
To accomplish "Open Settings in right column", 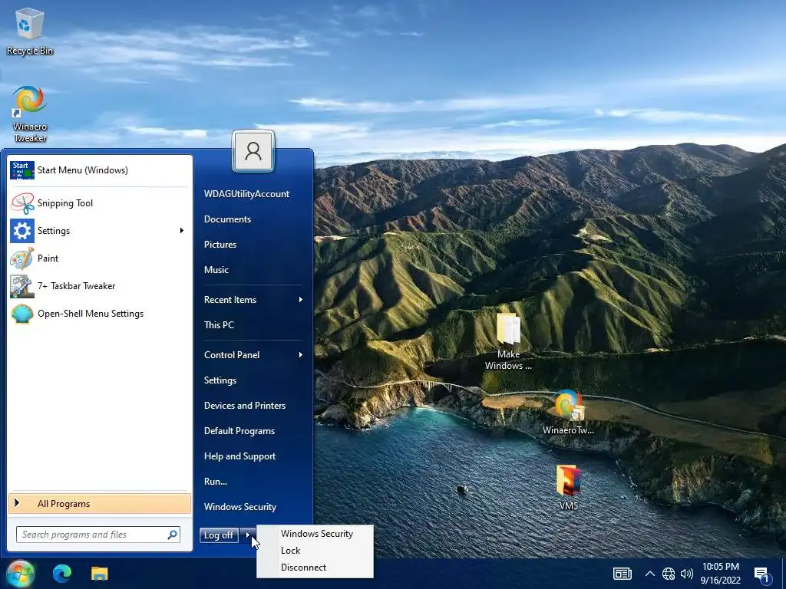I will pyautogui.click(x=220, y=380).
